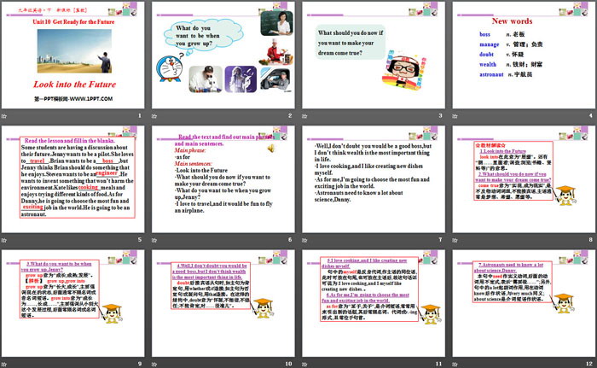Click the 第一PPT模板网-WWW.1PPT.COM text on slide 1
The height and width of the screenshot is (368, 597).
(73, 99)
